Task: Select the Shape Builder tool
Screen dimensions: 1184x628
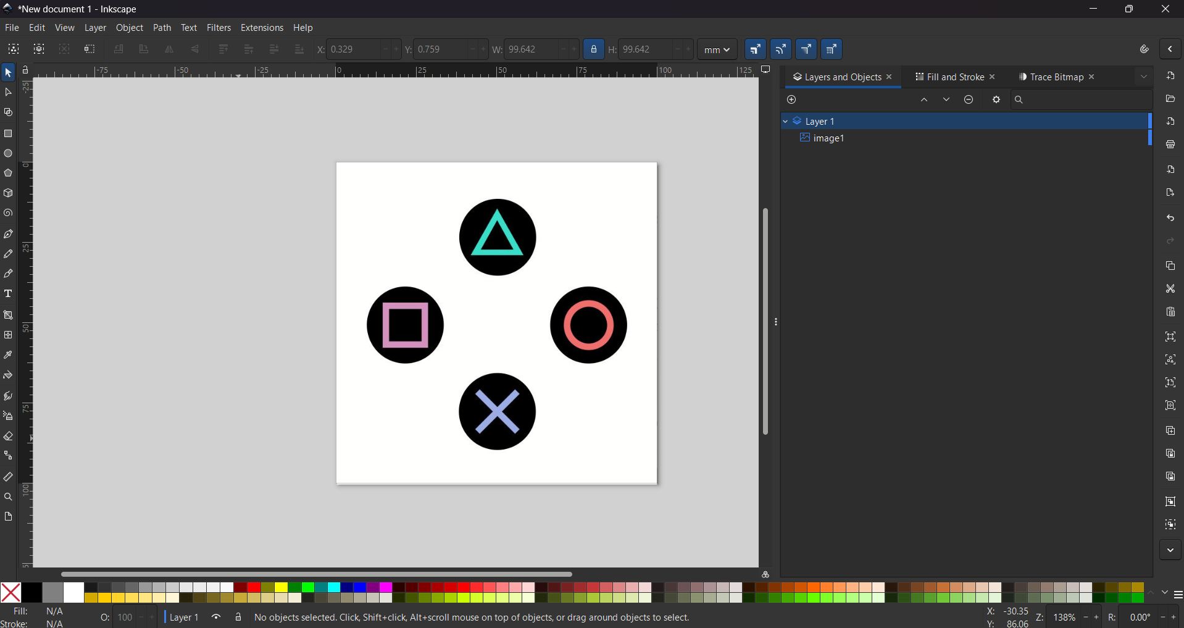Action: 8,112
